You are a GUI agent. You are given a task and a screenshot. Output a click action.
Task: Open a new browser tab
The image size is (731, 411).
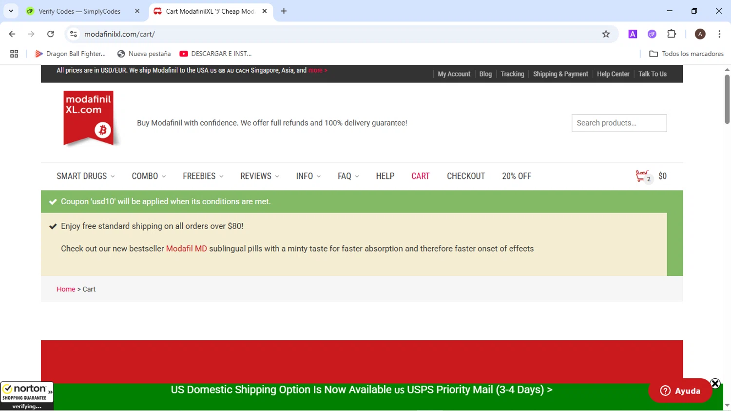point(284,11)
